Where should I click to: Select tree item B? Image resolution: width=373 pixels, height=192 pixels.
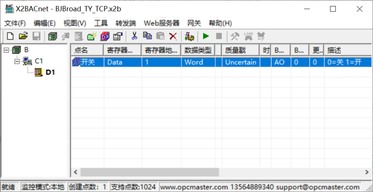click(27, 50)
